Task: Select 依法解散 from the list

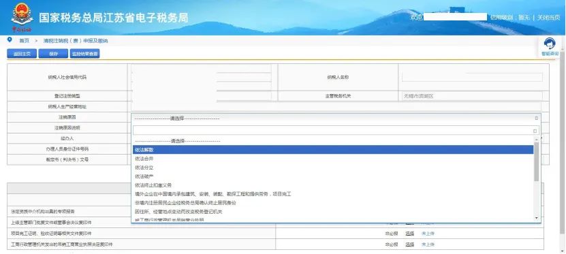Action: click(x=333, y=150)
